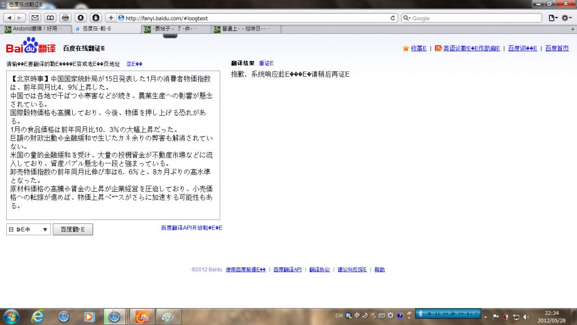Reload page with the refresh arrow
Screen dimensions: 577x325
(x=393, y=18)
